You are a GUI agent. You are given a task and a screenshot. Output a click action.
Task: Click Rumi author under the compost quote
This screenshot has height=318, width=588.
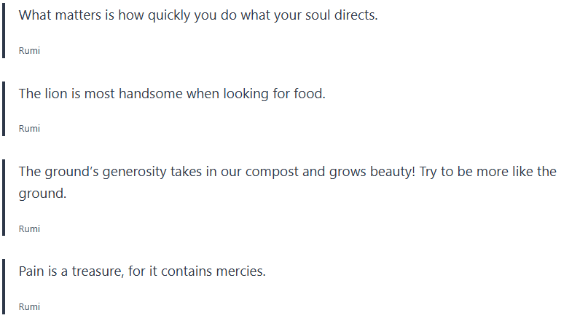(x=29, y=229)
